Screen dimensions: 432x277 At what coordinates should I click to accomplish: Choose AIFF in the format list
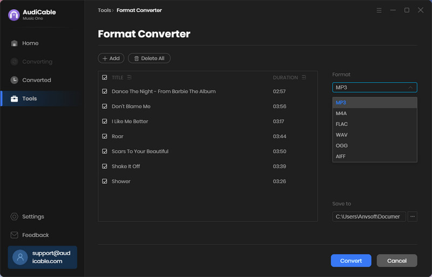(x=375, y=156)
